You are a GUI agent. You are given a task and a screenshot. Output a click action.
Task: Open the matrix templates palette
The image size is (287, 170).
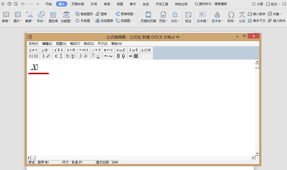coord(133,56)
